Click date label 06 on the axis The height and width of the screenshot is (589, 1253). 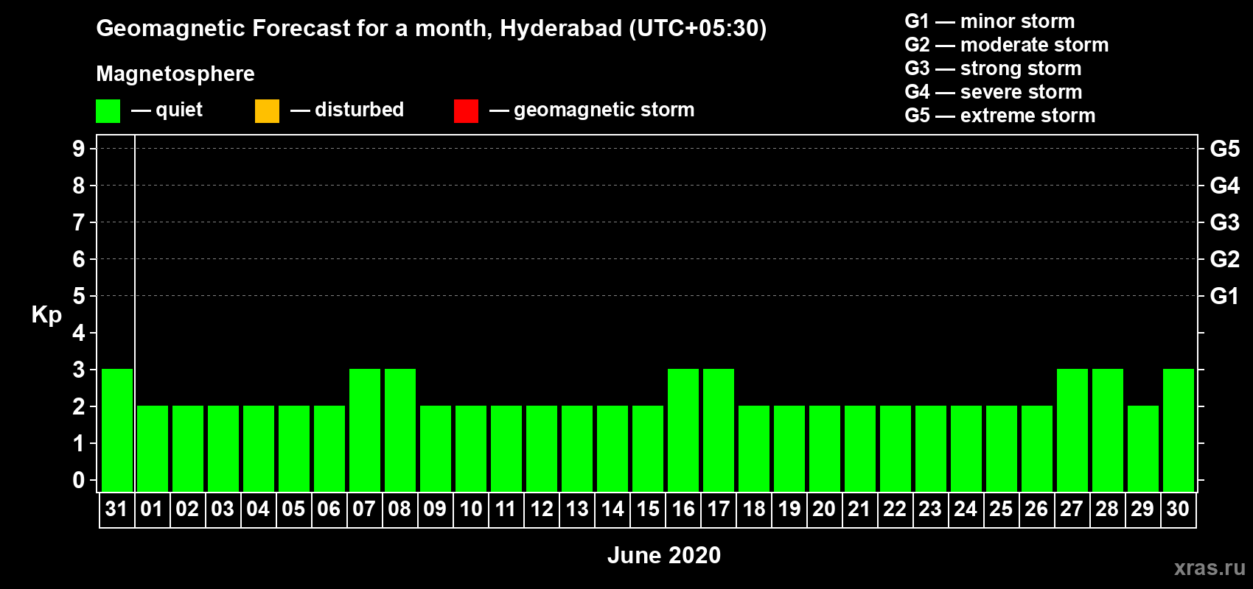pos(329,509)
